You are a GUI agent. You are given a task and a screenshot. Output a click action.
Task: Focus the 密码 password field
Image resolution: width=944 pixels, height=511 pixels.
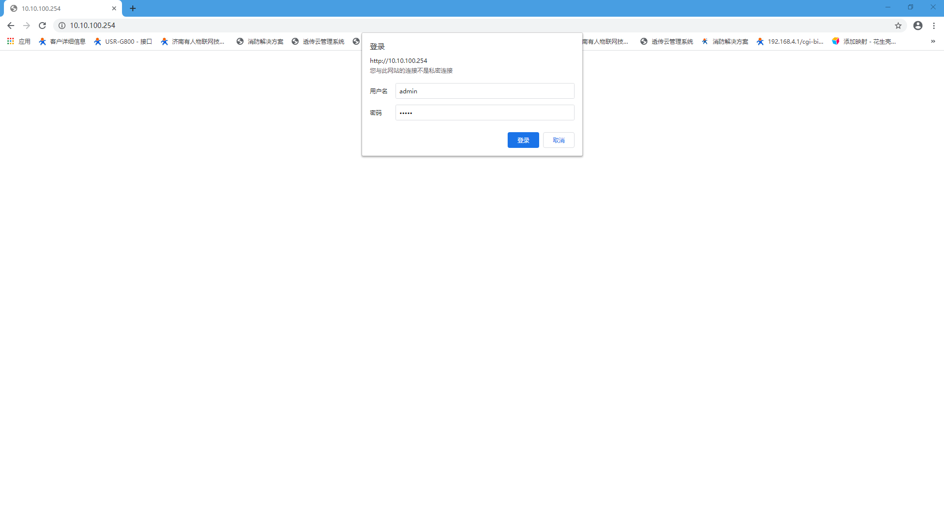(485, 113)
